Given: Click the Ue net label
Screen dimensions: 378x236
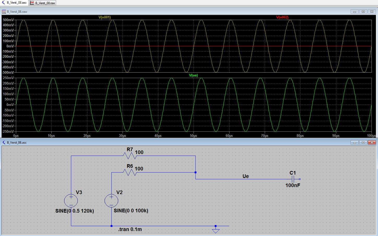Looking at the screenshot, I should (x=246, y=176).
